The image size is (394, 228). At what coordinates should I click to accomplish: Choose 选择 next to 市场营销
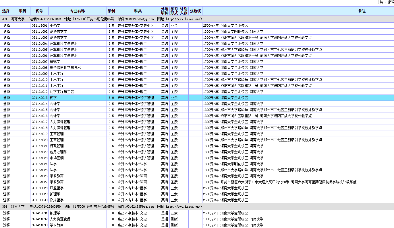point(7,158)
